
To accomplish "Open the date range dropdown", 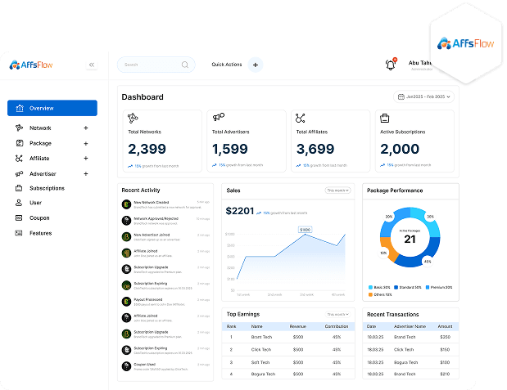I will point(423,97).
